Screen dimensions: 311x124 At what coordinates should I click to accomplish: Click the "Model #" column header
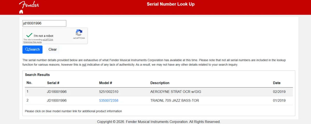[105, 83]
